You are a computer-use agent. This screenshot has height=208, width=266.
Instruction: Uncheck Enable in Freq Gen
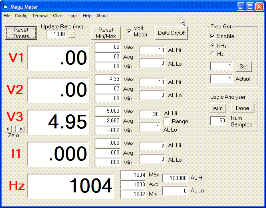(x=213, y=36)
